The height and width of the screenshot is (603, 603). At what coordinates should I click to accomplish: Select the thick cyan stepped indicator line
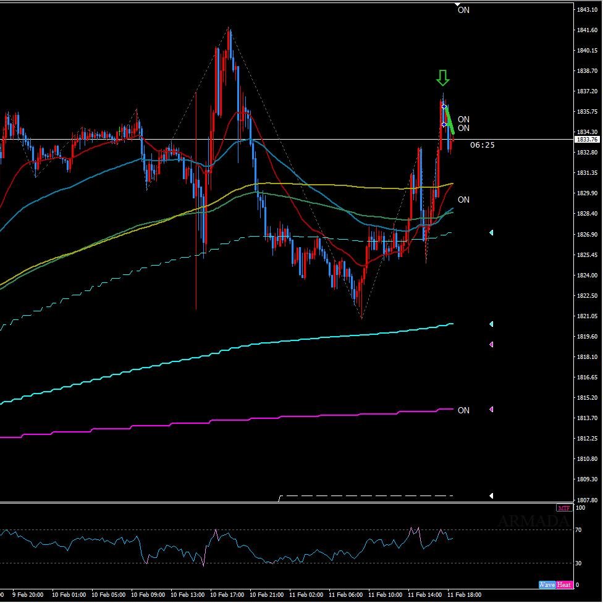click(x=227, y=351)
